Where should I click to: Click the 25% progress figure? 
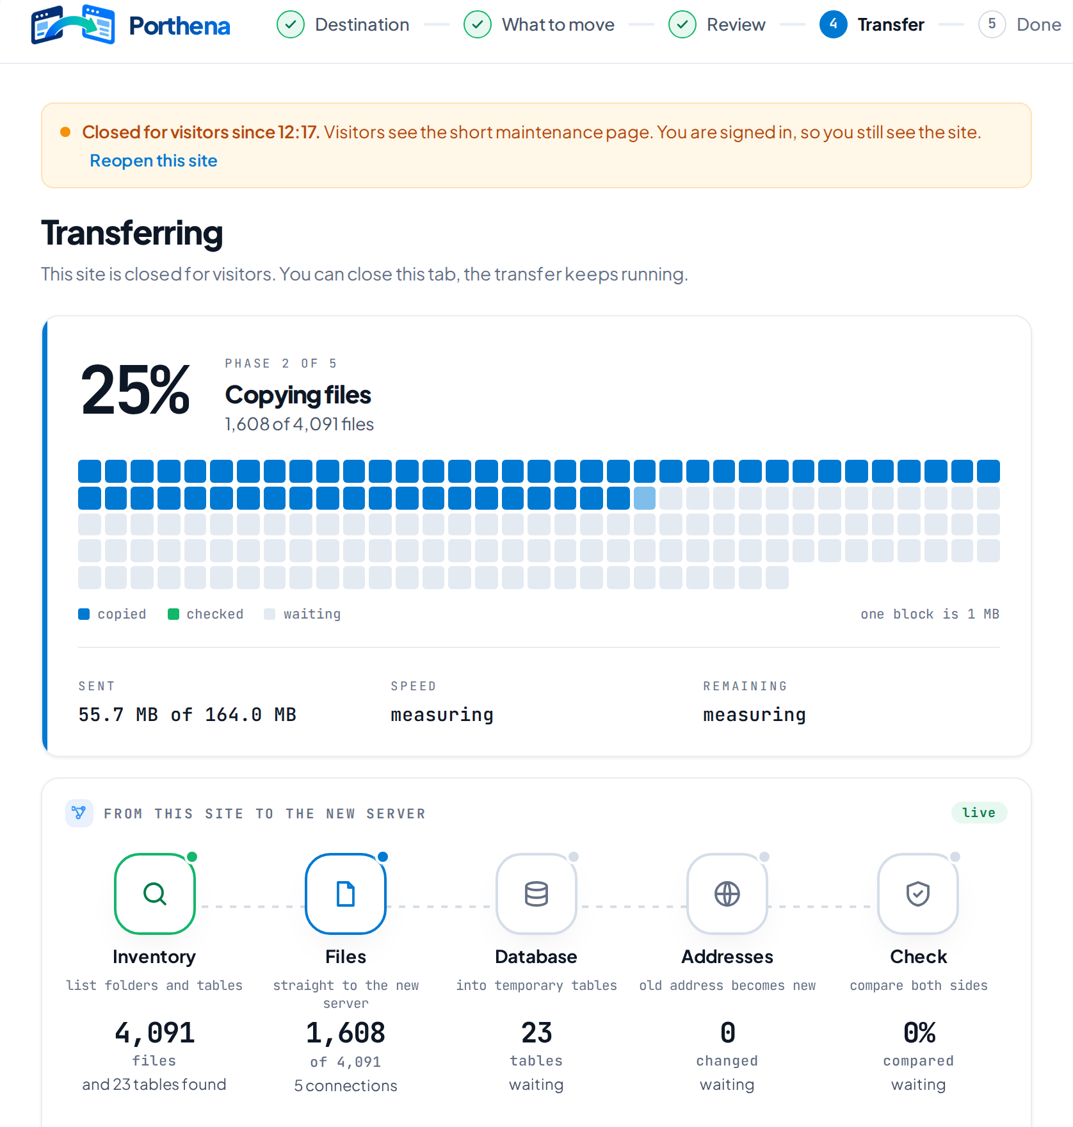tap(135, 389)
